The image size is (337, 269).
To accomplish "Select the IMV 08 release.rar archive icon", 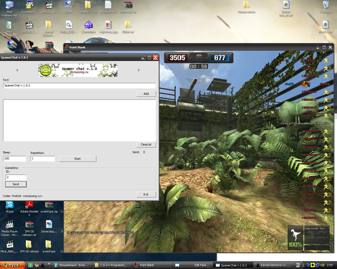I will (29, 229).
